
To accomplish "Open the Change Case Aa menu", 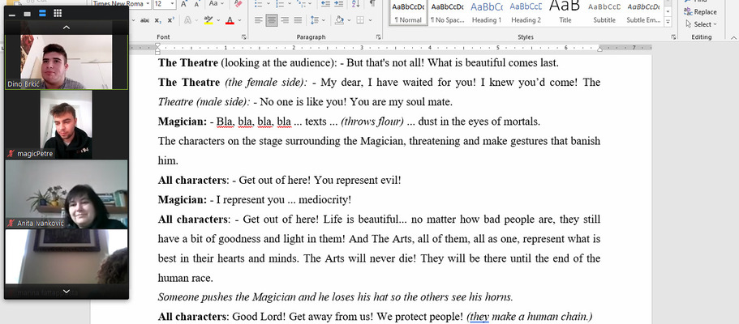I will (217, 3).
